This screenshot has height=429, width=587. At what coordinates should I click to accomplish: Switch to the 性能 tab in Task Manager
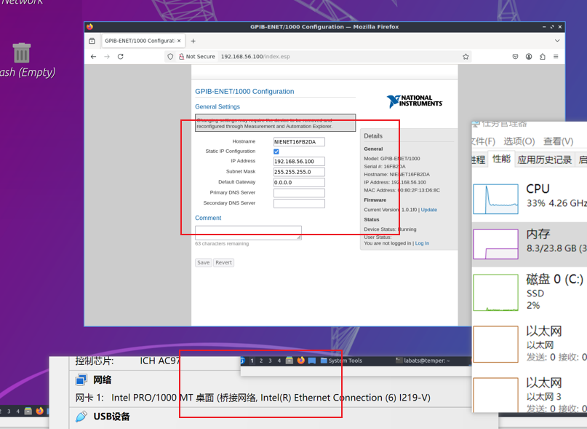tap(500, 159)
